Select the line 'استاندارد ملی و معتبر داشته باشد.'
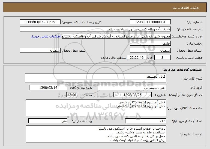This screenshot has width=210, height=149. [141, 133]
